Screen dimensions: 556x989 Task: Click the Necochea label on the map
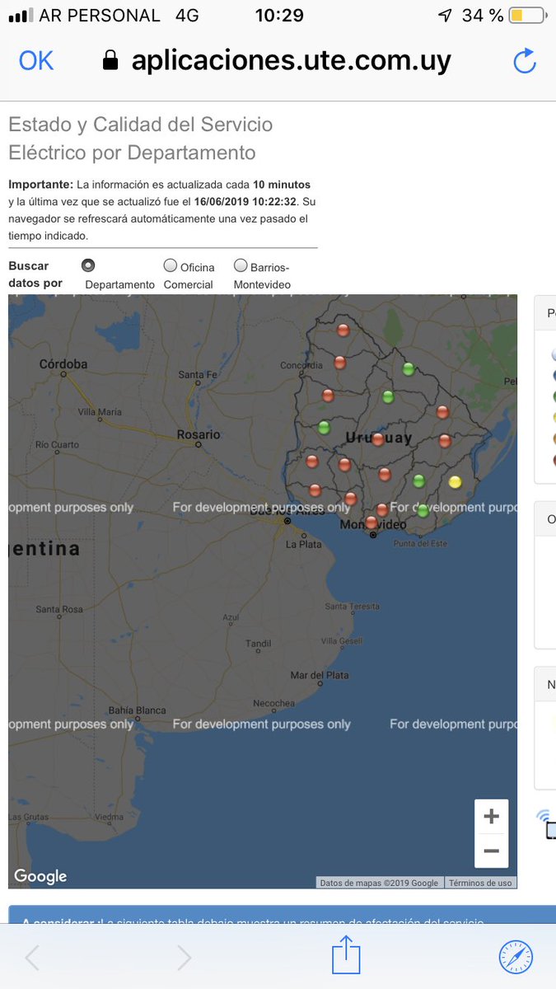coord(274,703)
